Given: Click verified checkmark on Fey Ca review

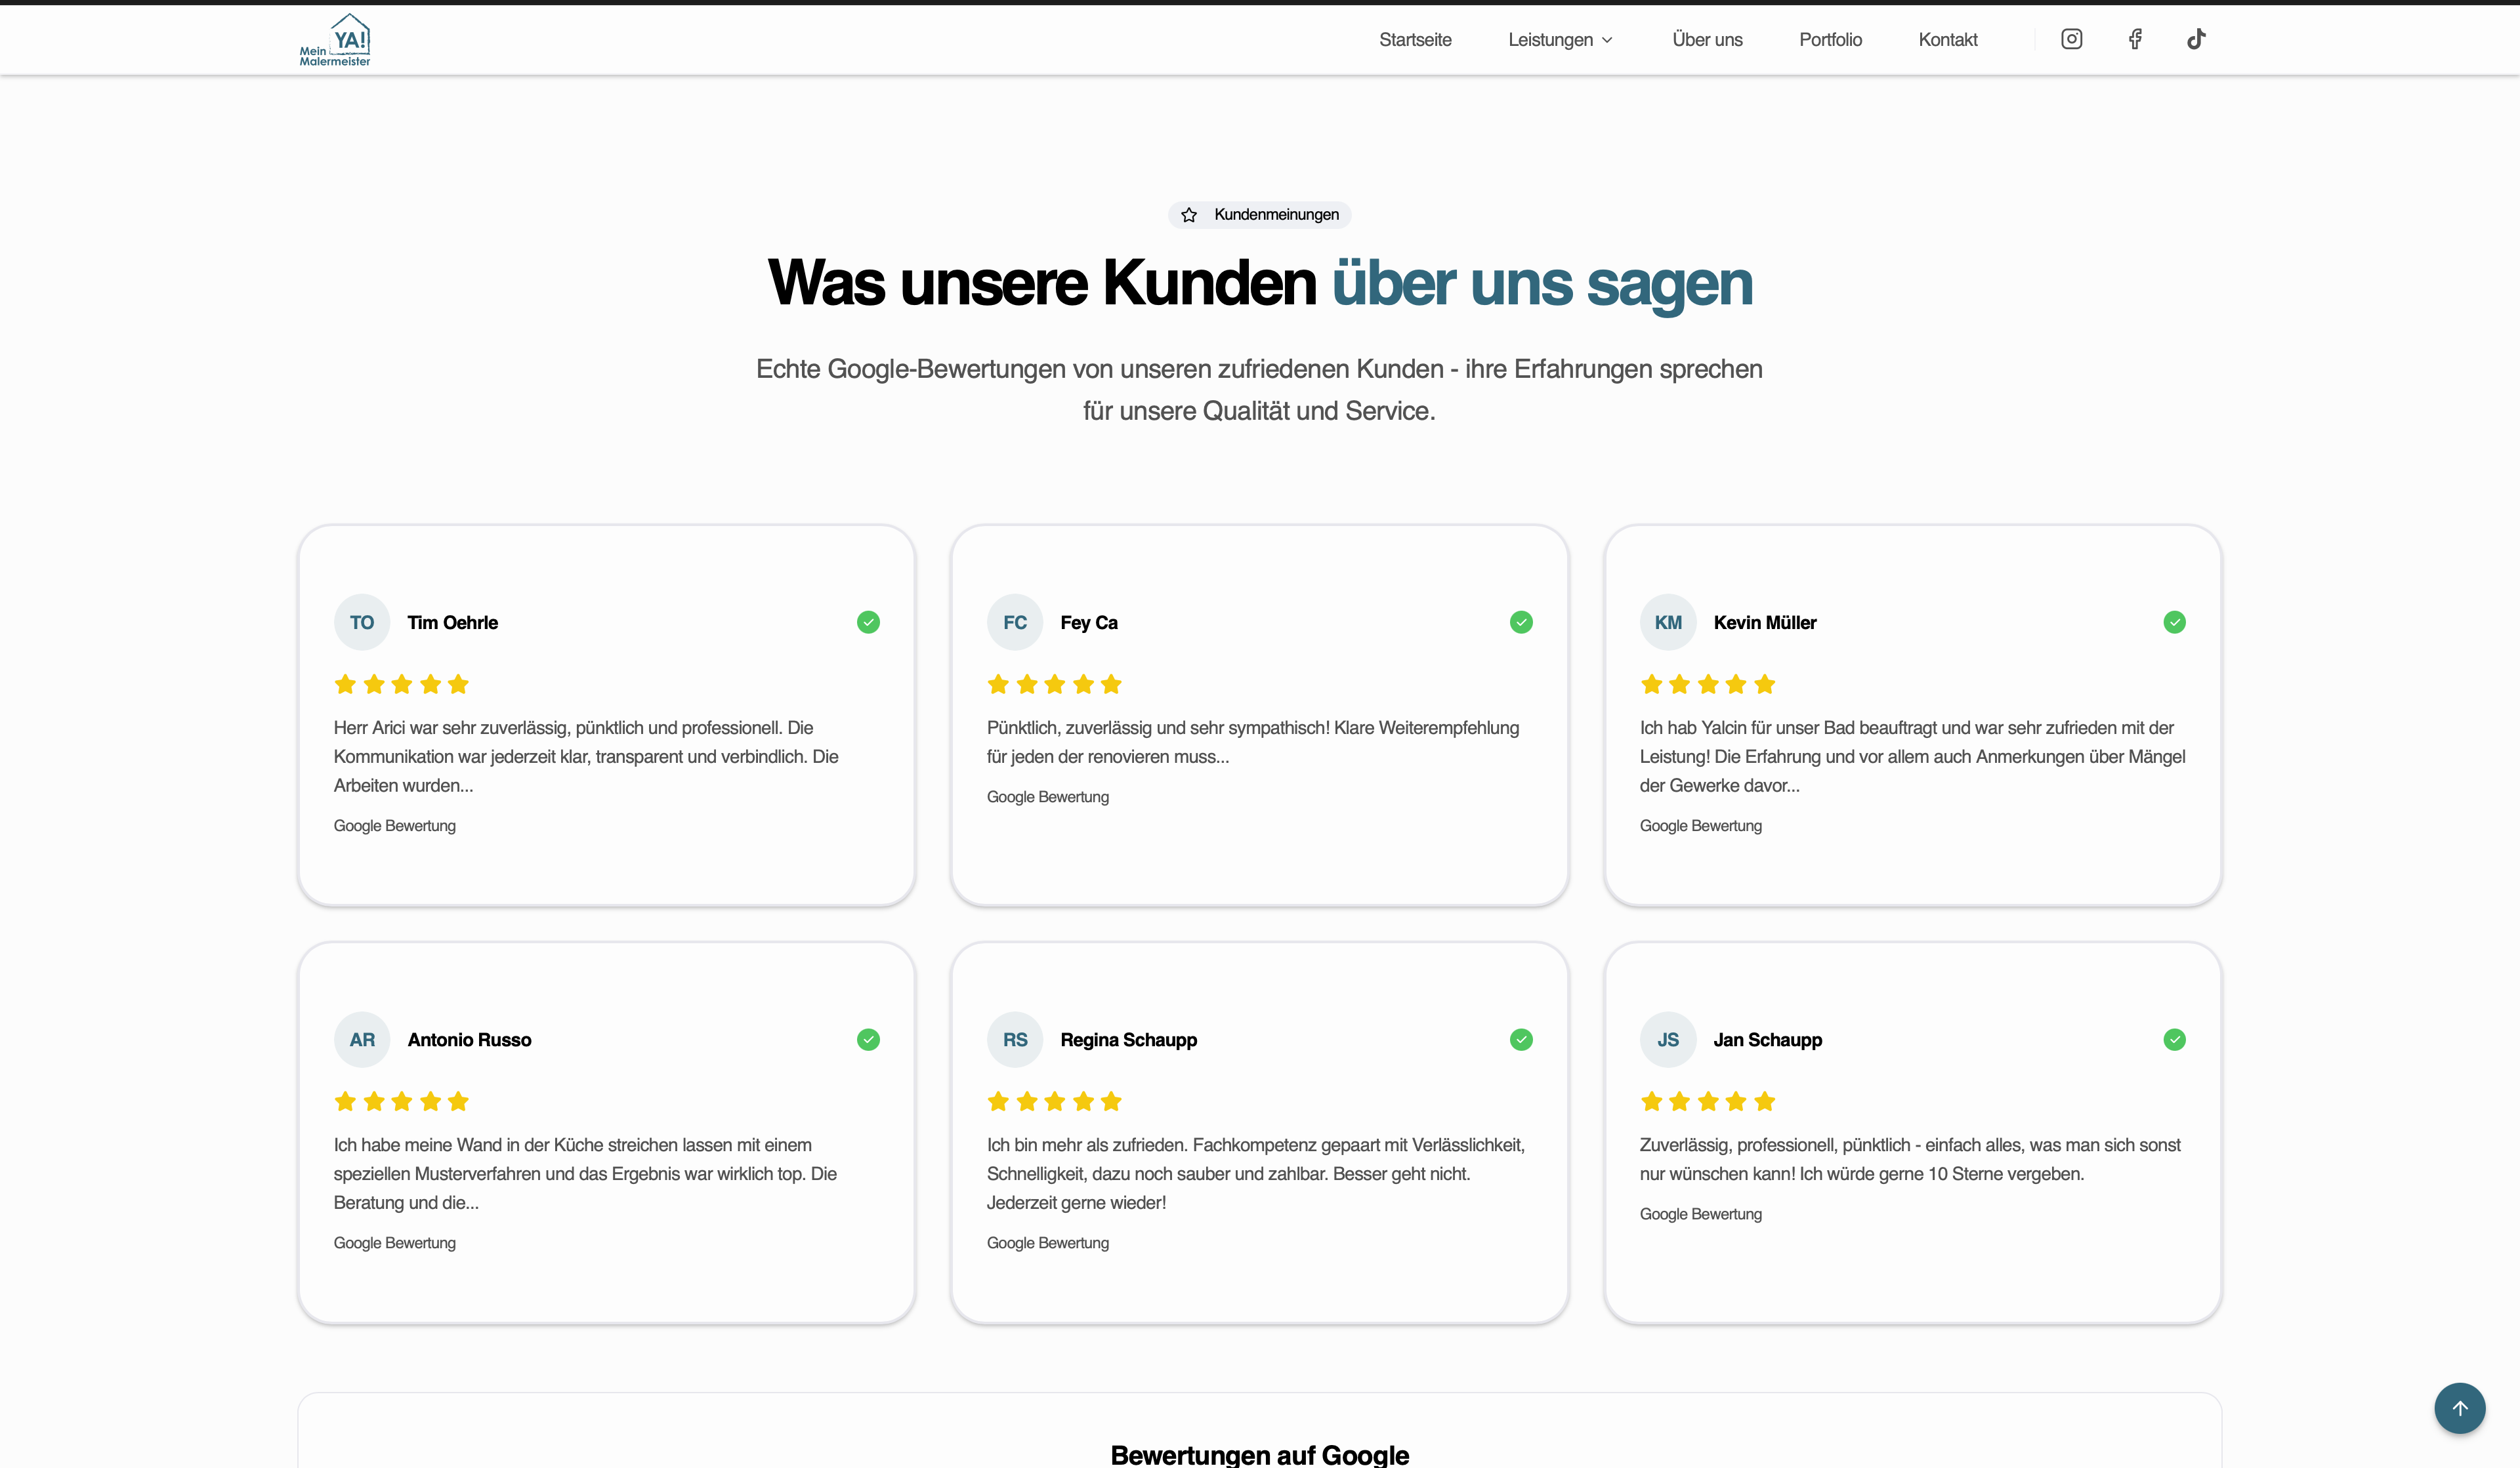Looking at the screenshot, I should (x=1521, y=622).
